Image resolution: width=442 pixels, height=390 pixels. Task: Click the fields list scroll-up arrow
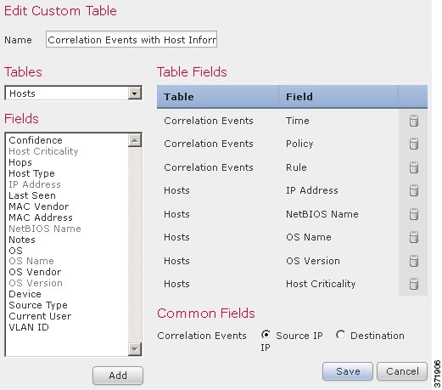[x=135, y=140]
